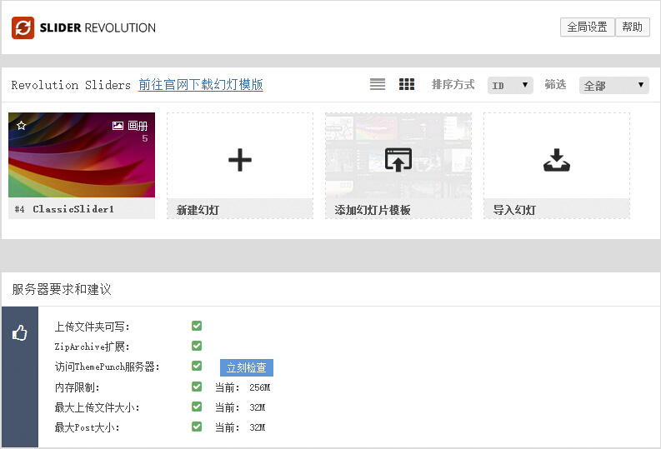This screenshot has width=661, height=449.
Task: Click the import slider download icon
Action: click(557, 160)
